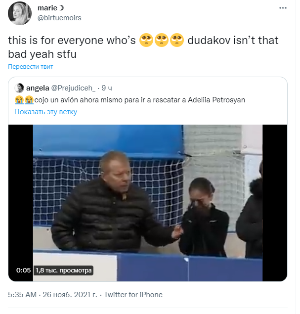Click the 1,8 тыс. просмотра view count
The width and height of the screenshot is (300, 314).
63,270
